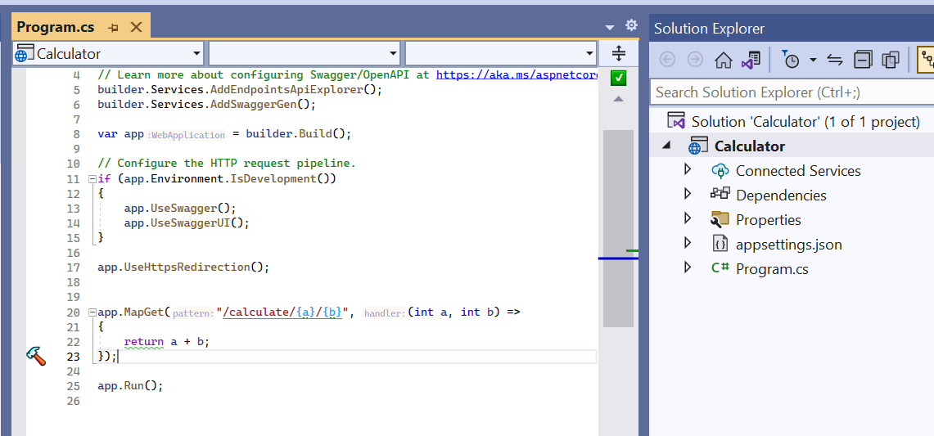The width and height of the screenshot is (934, 436).
Task: Click Sync with Active Document arrows
Action: point(835,60)
